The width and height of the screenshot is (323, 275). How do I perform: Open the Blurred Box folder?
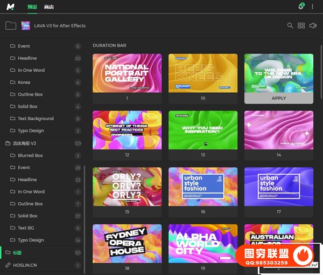[30, 155]
